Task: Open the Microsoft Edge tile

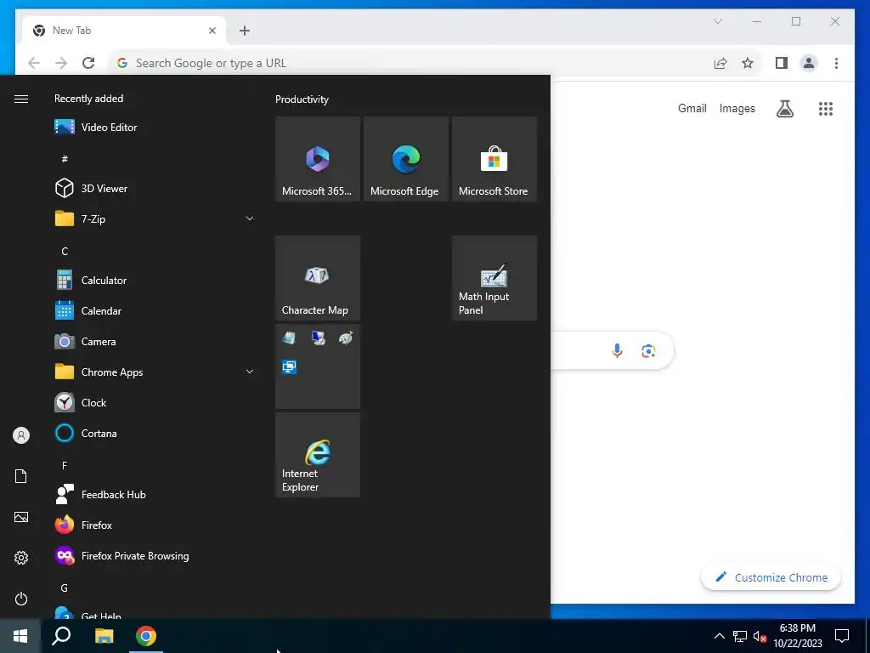Action: [x=405, y=159]
